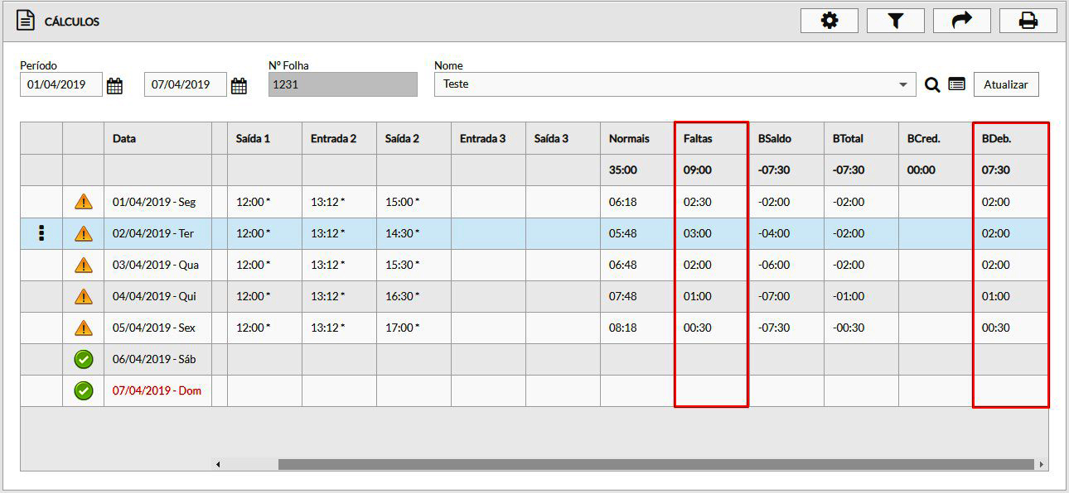Viewport: 1069px width, 493px height.
Task: Click green checkmark on 06/04/2019 row
Action: pyautogui.click(x=83, y=360)
